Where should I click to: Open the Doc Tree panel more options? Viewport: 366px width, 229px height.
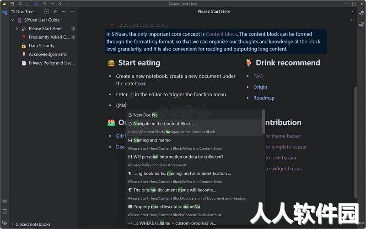[64, 11]
